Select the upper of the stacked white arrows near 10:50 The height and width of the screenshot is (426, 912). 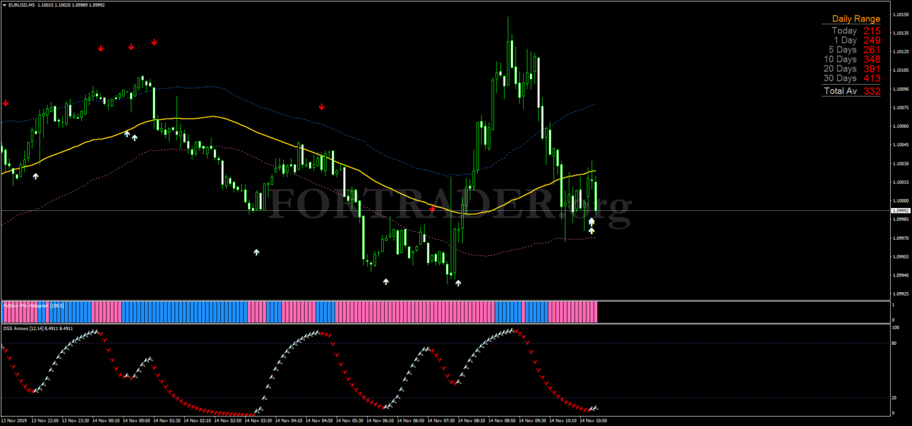[591, 221]
